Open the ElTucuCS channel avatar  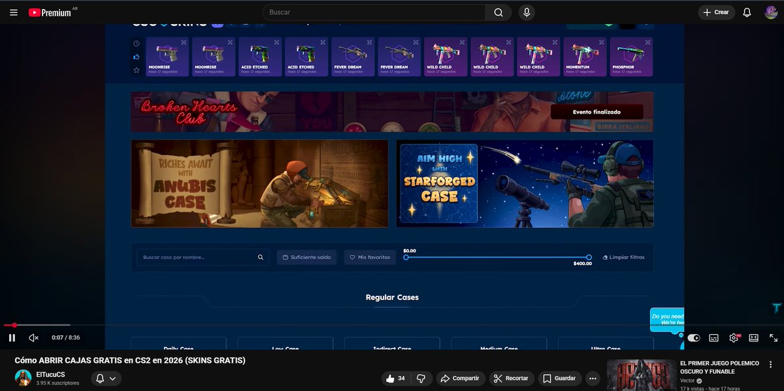point(24,378)
